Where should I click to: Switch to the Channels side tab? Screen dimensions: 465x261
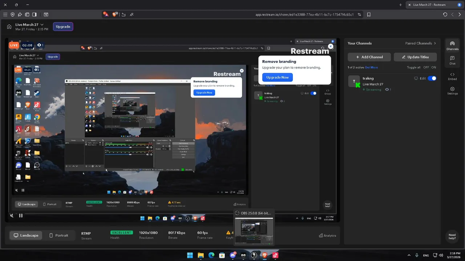[x=452, y=46]
